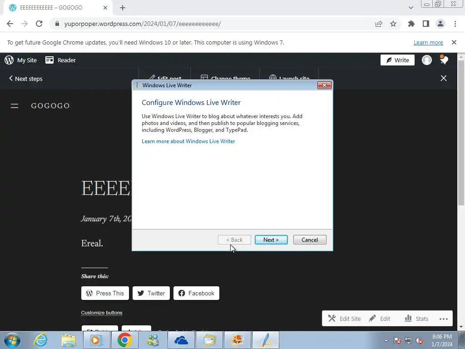The image size is (465, 349).
Task: Open a new Chrome tab
Action: pos(123,8)
